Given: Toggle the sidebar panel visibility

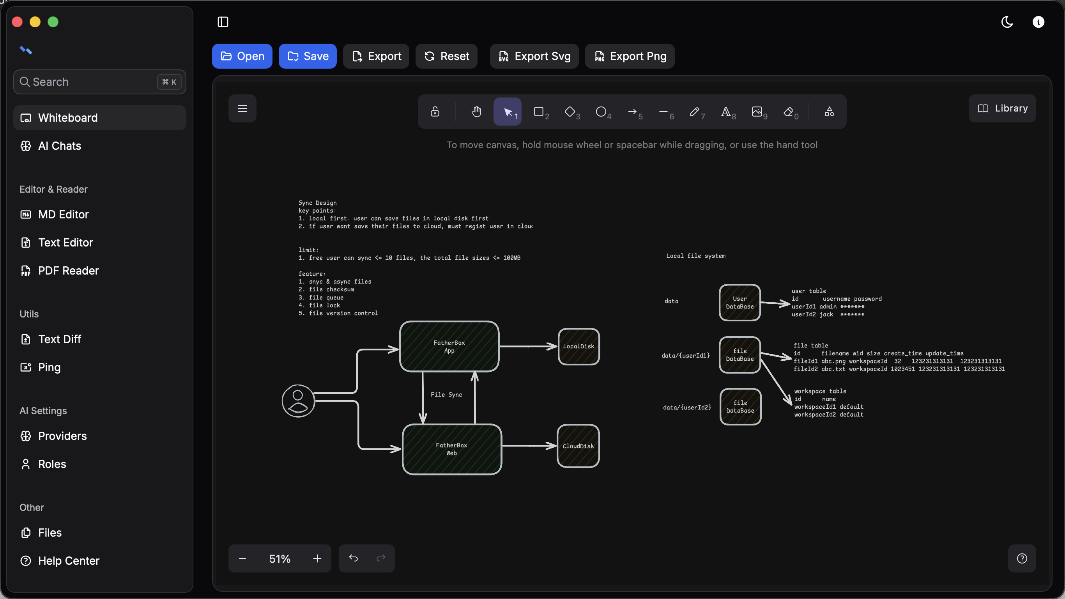Looking at the screenshot, I should click(x=223, y=22).
